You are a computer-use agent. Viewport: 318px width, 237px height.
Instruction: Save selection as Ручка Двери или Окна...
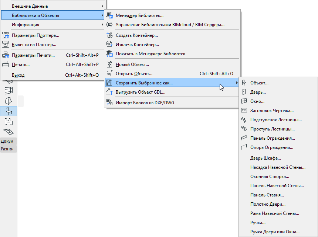(278, 232)
